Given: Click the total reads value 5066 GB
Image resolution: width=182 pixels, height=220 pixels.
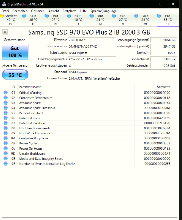Looking at the screenshot, I should pyautogui.click(x=163, y=40).
